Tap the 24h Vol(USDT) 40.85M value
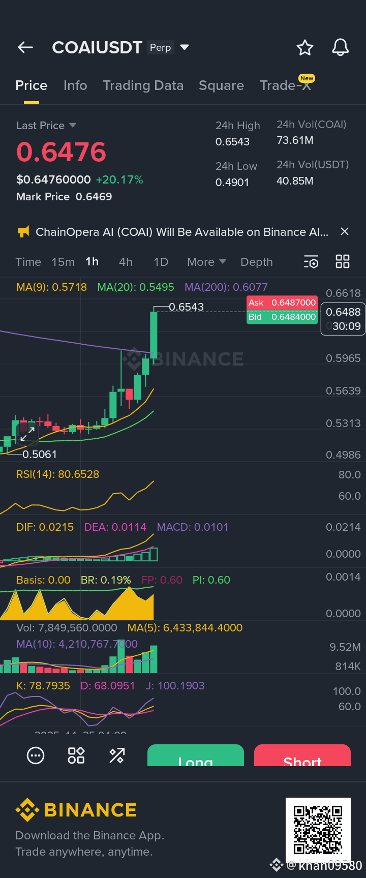The height and width of the screenshot is (878, 366). tap(295, 181)
